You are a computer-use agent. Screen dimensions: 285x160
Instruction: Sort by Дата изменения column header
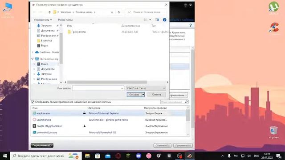pos(130,26)
